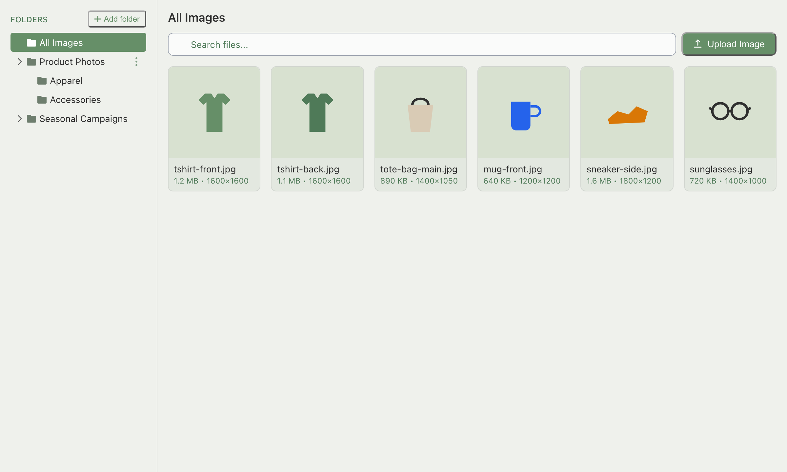Select the Product Photos folder label
Viewport: 787px width, 472px height.
72,62
